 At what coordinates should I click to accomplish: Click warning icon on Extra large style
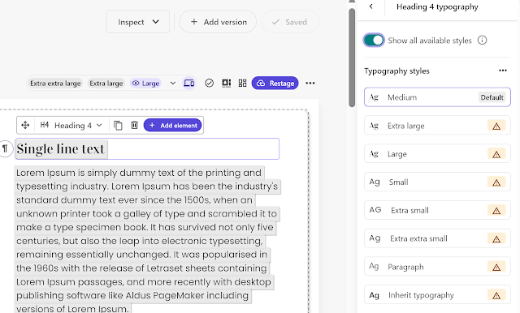(x=496, y=126)
